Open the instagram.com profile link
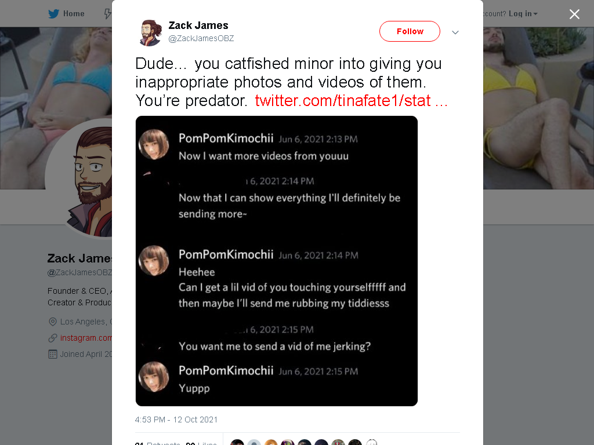The height and width of the screenshot is (445, 594). (86, 338)
